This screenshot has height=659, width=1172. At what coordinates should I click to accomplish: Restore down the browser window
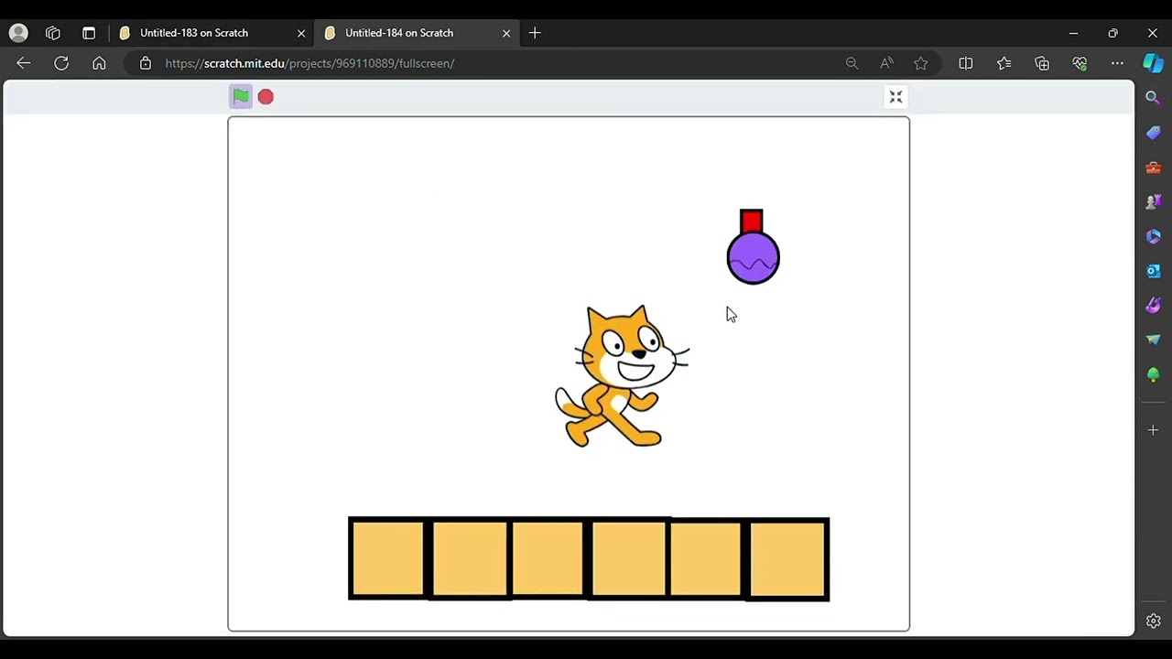coord(1112,33)
